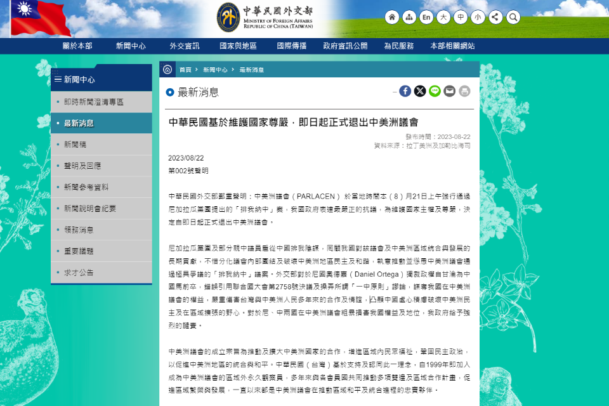Open the home page icon in header
This screenshot has width=609, height=406.
pos(392,17)
